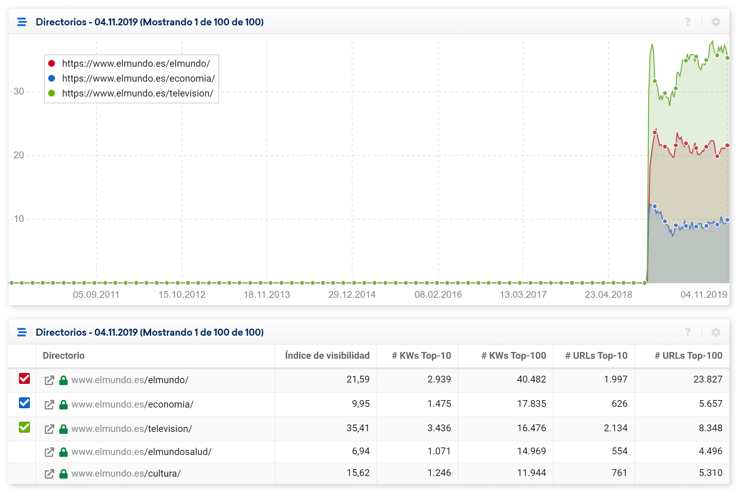Open the www.elmundo.es/cultura/ directory link
This screenshot has width=743, height=498.
coord(126,474)
